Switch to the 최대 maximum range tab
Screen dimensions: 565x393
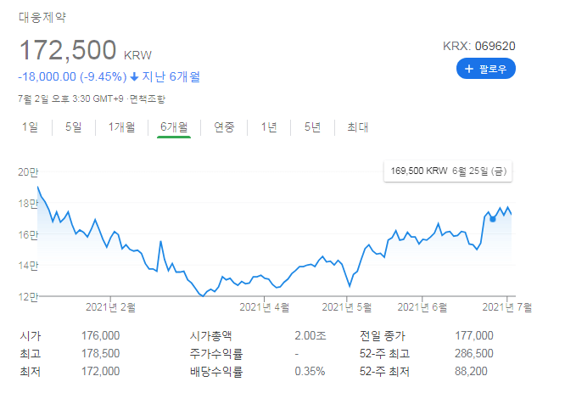coord(357,127)
